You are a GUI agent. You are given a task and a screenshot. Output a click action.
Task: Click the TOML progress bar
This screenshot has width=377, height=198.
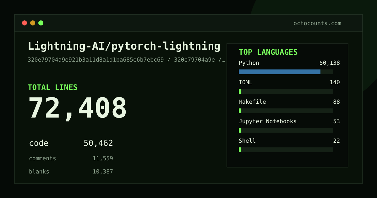click(286, 91)
